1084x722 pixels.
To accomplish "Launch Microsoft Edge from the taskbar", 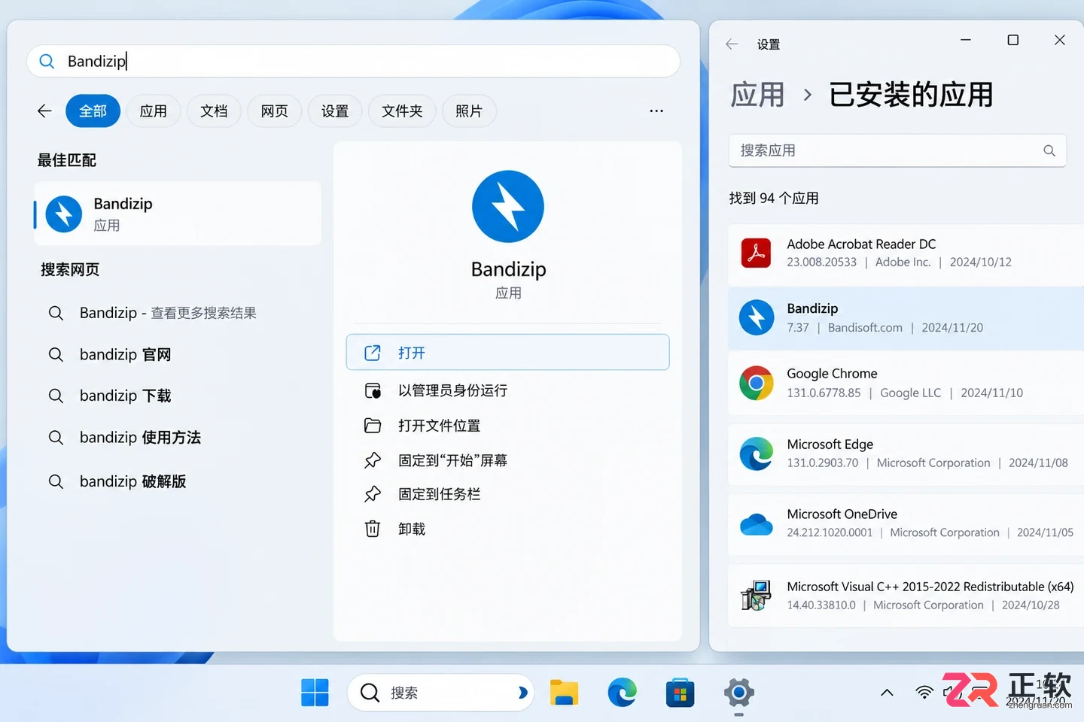I will [623, 693].
